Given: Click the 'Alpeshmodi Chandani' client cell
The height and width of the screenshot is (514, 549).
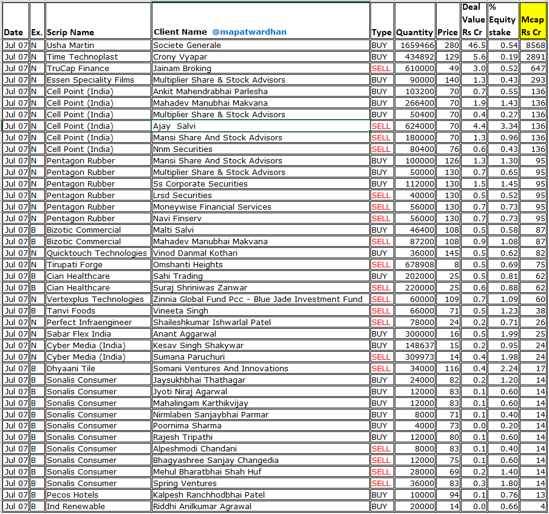Looking at the screenshot, I should click(x=261, y=449).
